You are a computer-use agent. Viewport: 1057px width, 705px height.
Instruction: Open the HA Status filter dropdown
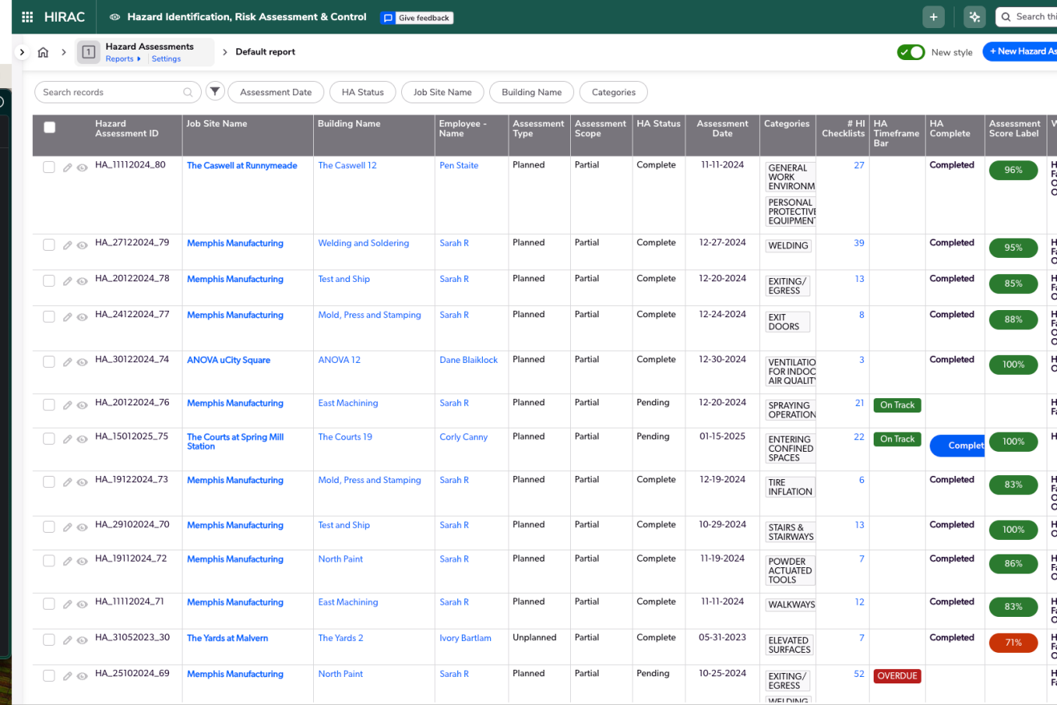click(362, 92)
